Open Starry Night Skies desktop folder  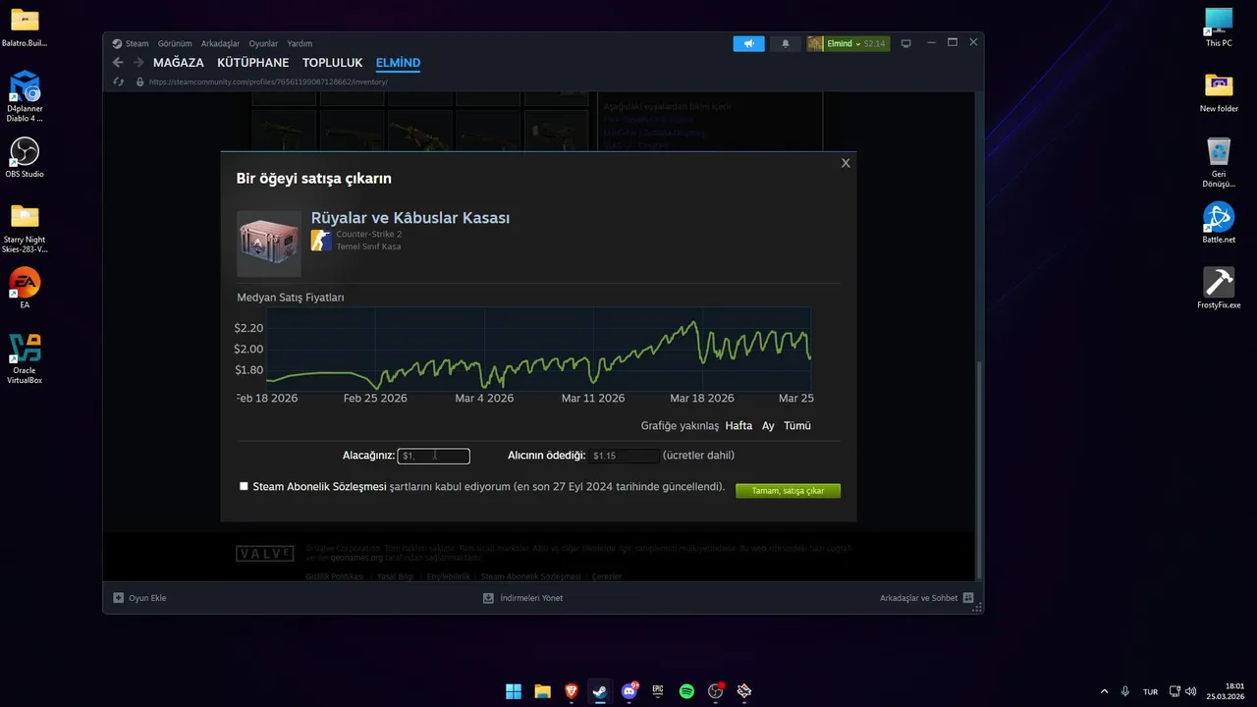click(x=25, y=228)
